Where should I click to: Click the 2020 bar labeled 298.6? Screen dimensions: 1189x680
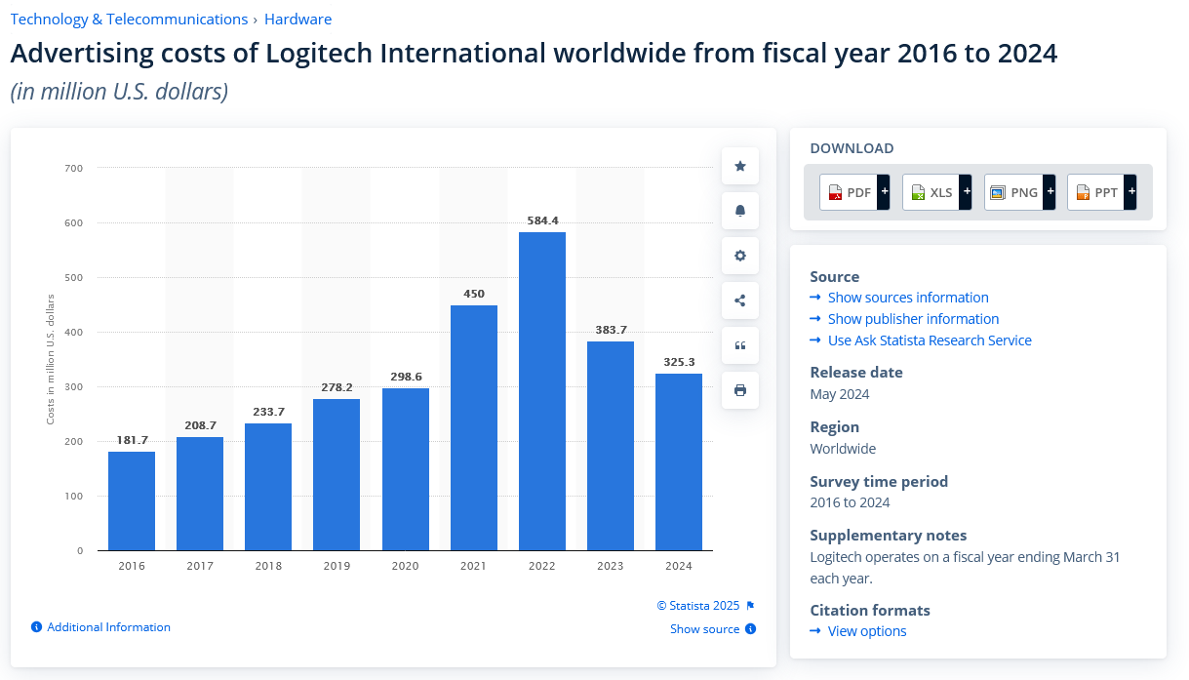click(x=406, y=469)
